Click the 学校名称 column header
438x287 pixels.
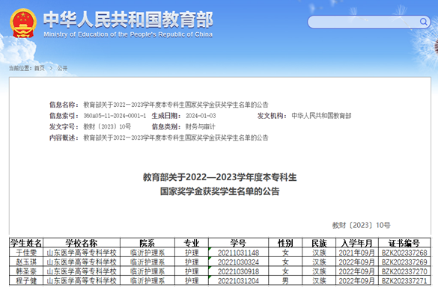(x=82, y=243)
